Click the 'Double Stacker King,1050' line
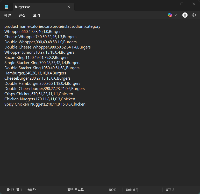Image resolution: width=200 pixels, height=194 pixels. [x=42, y=68]
